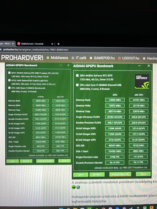Click Close button in the right AIDA64 window
The image size is (157, 209).
143,174
